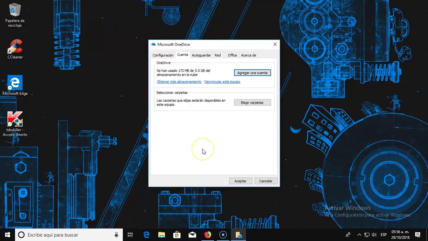The image size is (428, 241).
Task: Open Task View on the taskbar
Action: coord(130,235)
